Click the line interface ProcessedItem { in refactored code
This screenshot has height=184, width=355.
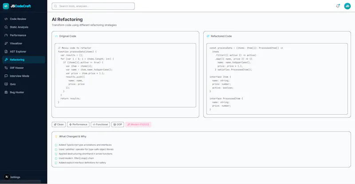pyautogui.click(x=226, y=99)
